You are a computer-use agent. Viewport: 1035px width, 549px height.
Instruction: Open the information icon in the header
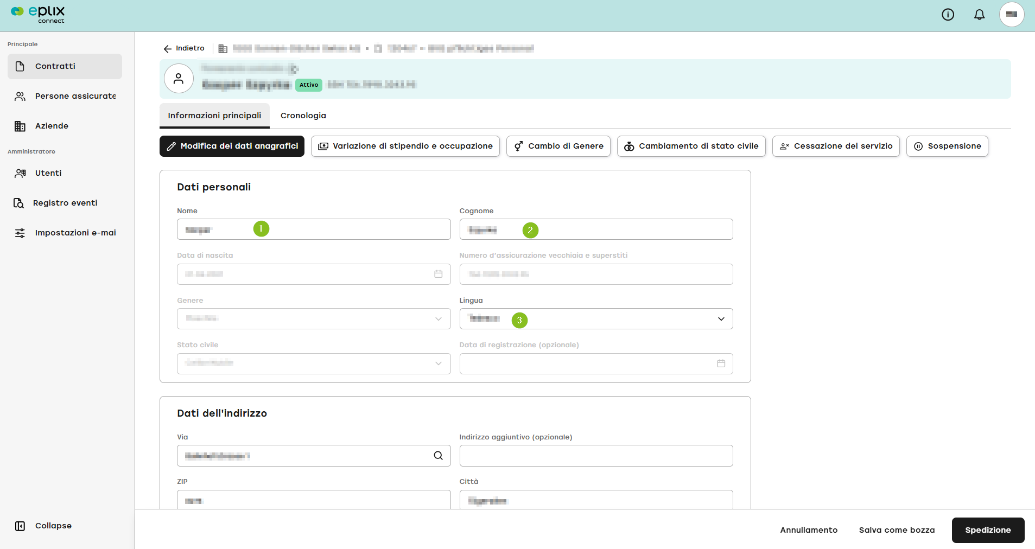click(948, 15)
